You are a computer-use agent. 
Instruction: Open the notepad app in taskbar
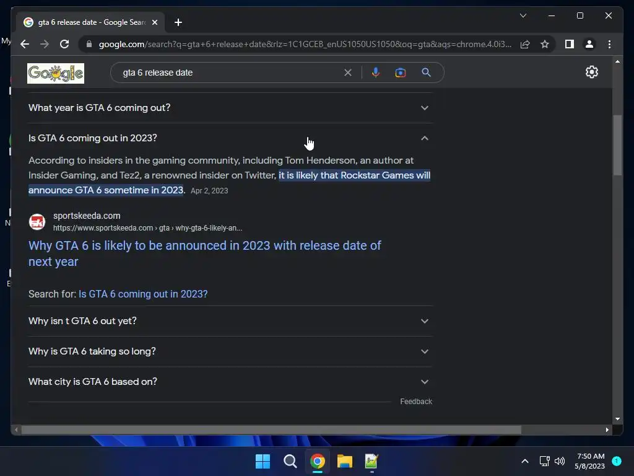click(x=371, y=461)
